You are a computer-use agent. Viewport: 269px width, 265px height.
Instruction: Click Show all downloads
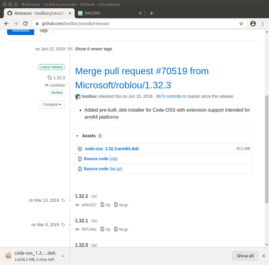pos(245,256)
